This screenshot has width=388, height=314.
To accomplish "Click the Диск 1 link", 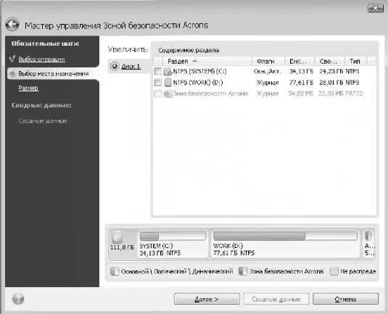I will (x=131, y=66).
